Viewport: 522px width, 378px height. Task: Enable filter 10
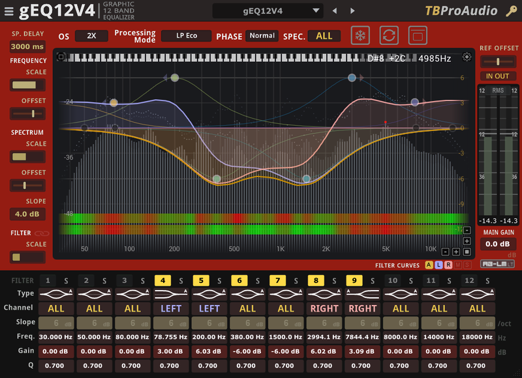click(x=393, y=281)
